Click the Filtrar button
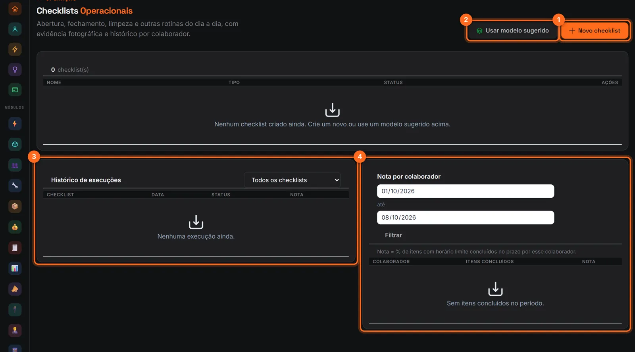Screen dimensions: 635x352 coord(393,235)
